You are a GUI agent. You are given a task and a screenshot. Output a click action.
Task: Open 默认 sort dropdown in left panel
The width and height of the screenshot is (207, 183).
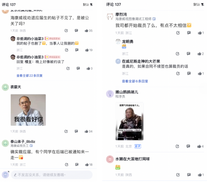(88, 5)
